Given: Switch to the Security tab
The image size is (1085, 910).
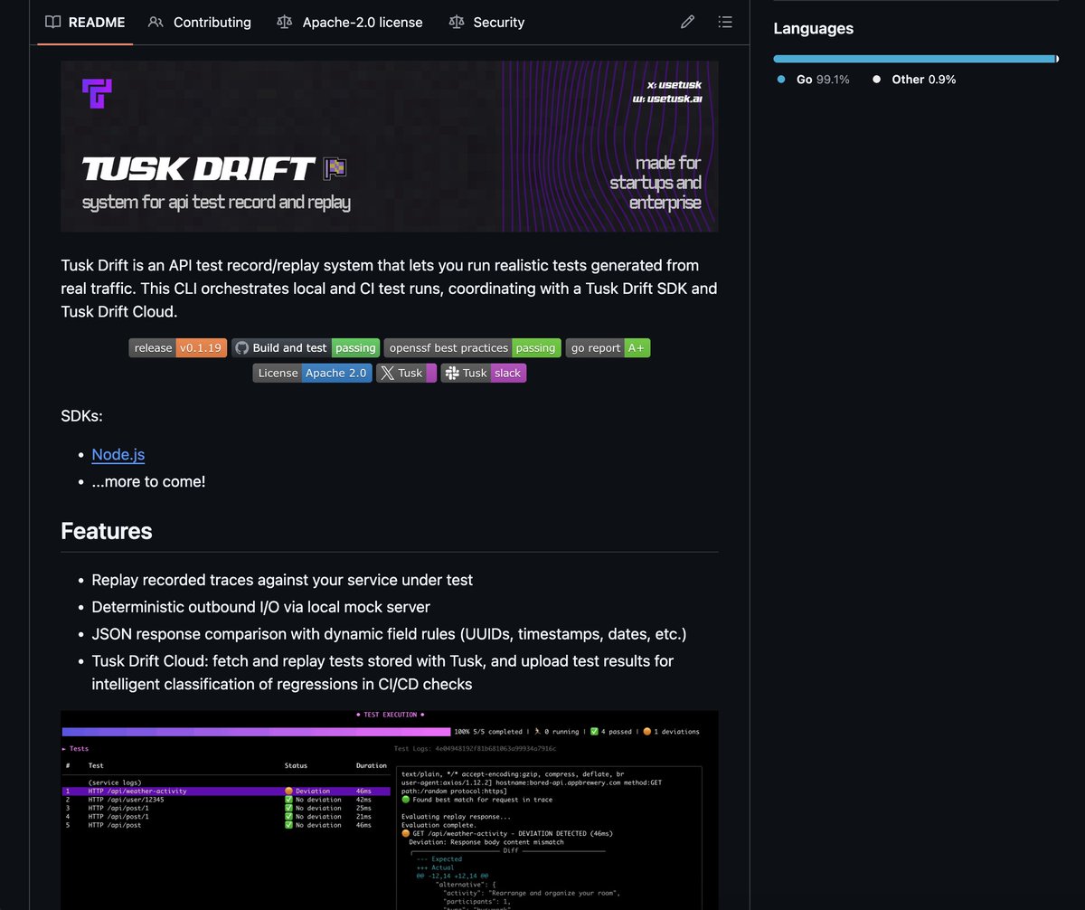Looking at the screenshot, I should [486, 22].
